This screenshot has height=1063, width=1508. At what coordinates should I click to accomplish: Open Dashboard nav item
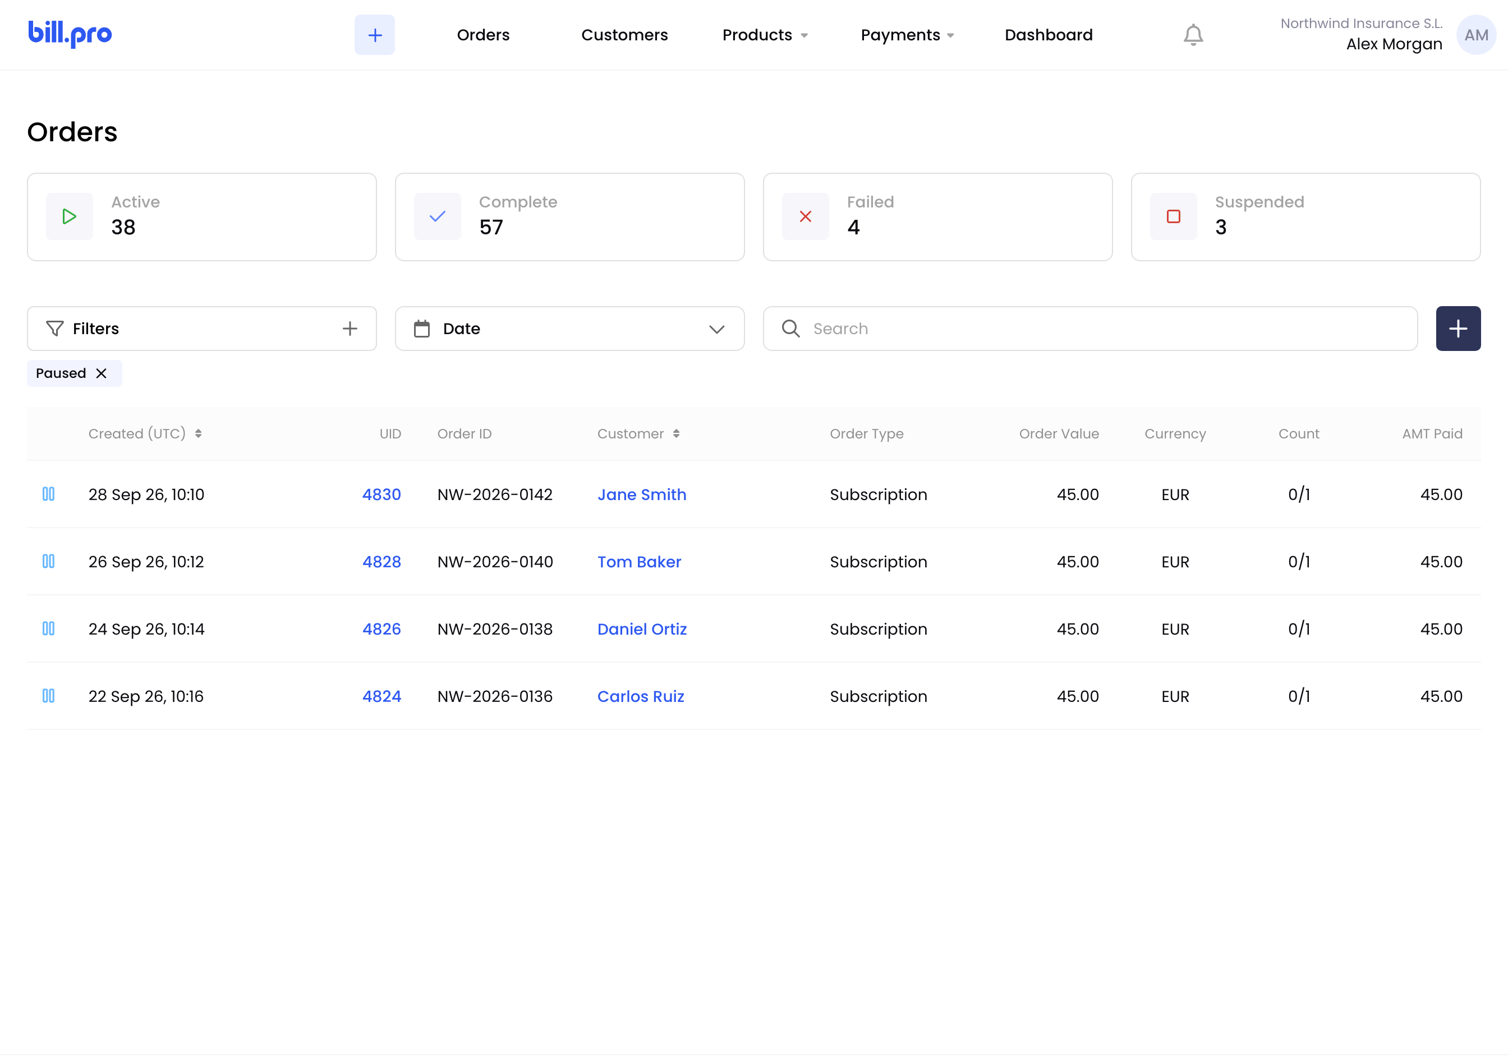point(1048,35)
